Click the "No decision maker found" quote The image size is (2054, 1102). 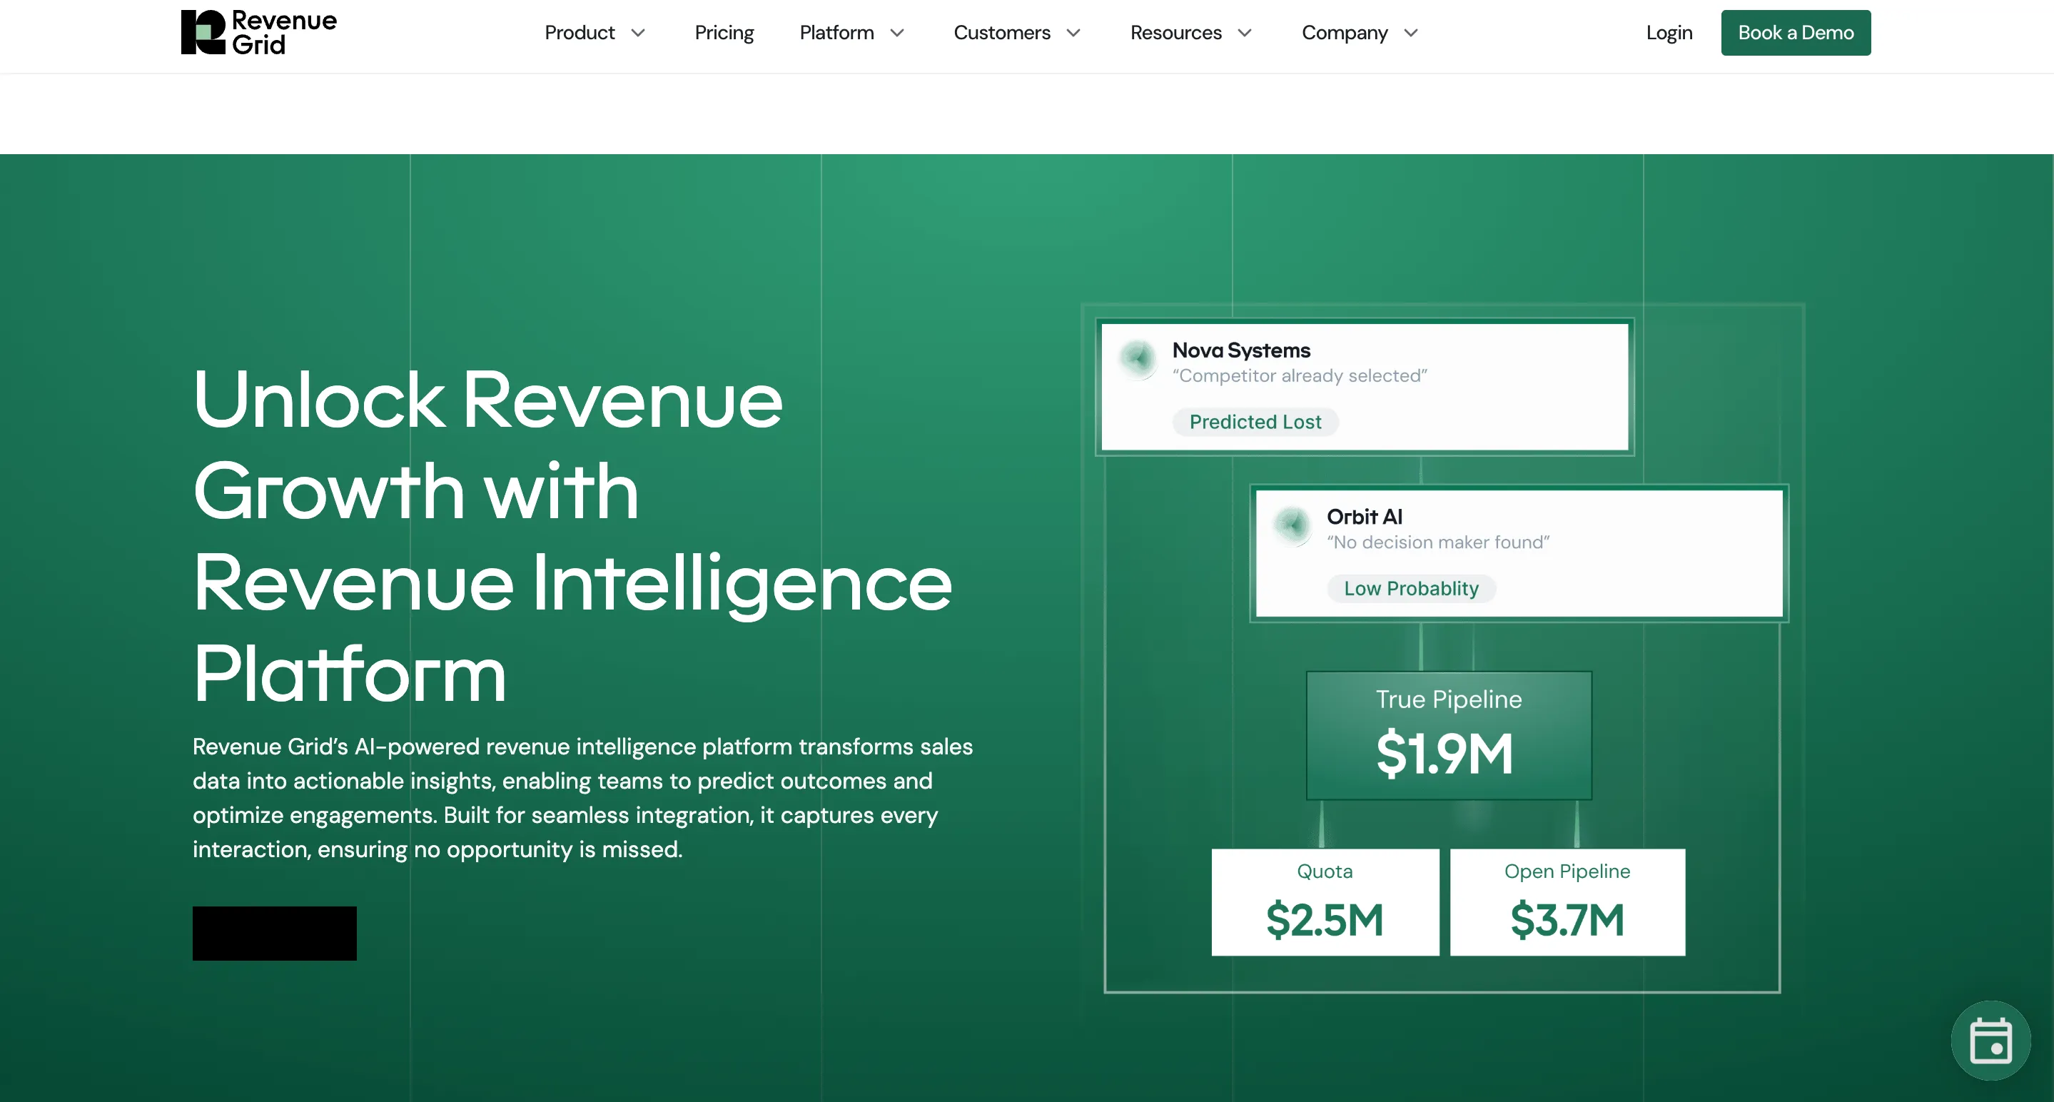tap(1438, 542)
